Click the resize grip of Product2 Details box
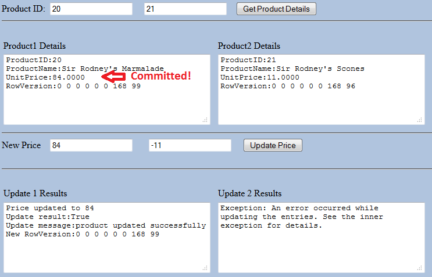Image resolution: width=432 pixels, height=277 pixels. 419,120
